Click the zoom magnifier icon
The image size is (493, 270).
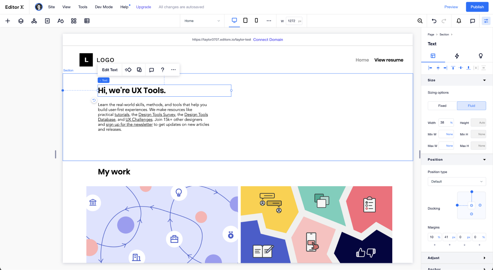coord(420,21)
